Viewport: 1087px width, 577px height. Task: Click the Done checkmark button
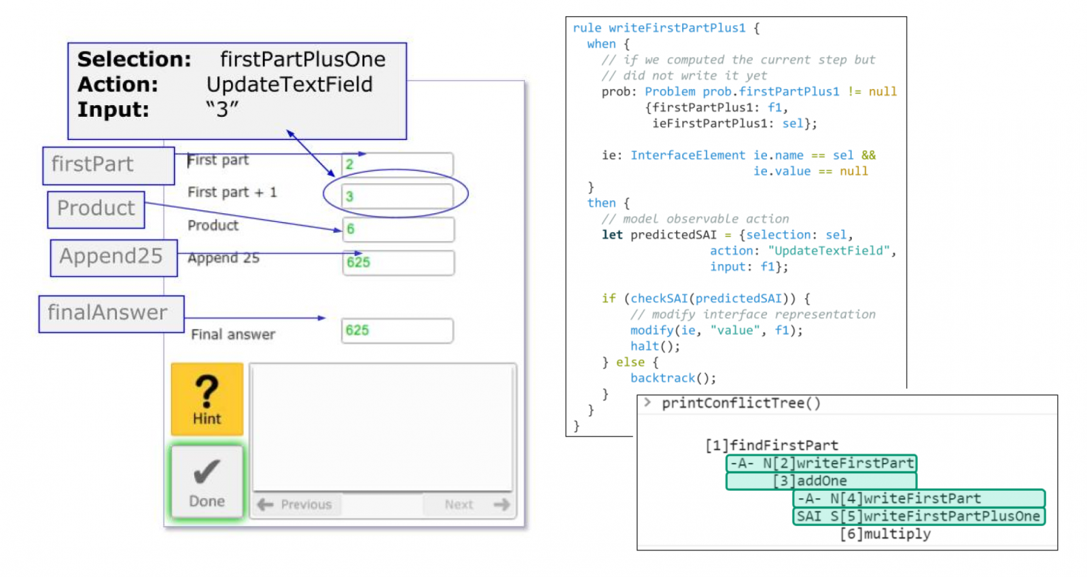pos(207,483)
